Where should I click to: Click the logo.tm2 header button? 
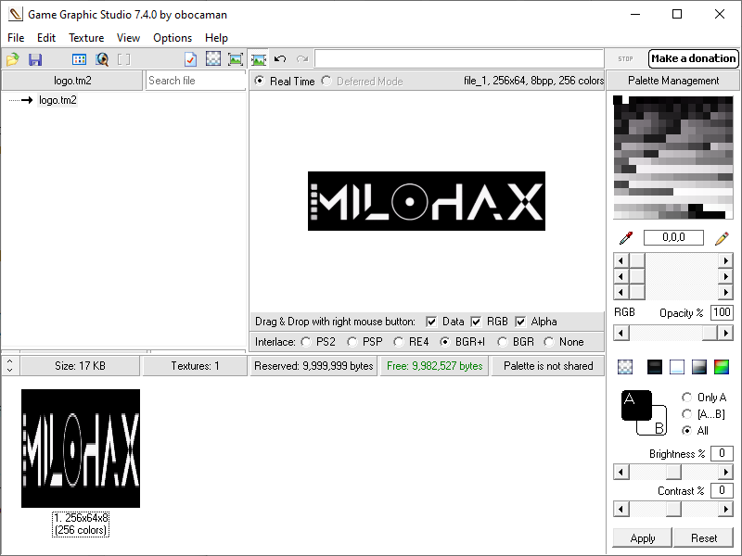click(x=72, y=81)
